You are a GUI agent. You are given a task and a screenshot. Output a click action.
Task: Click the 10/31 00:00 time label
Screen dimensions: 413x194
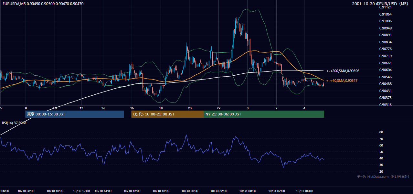click(248, 191)
